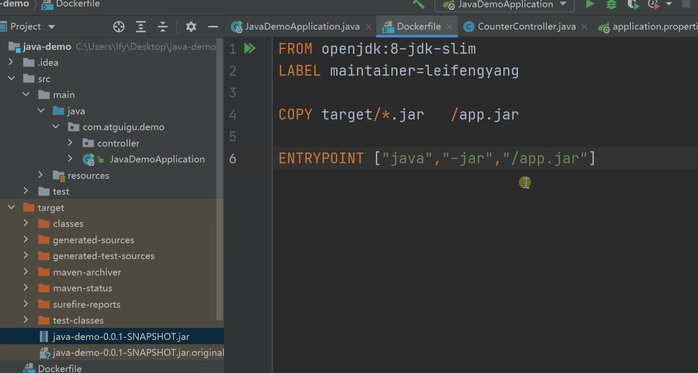The image size is (698, 373).
Task: Switch to application.properties tab
Action: point(648,27)
